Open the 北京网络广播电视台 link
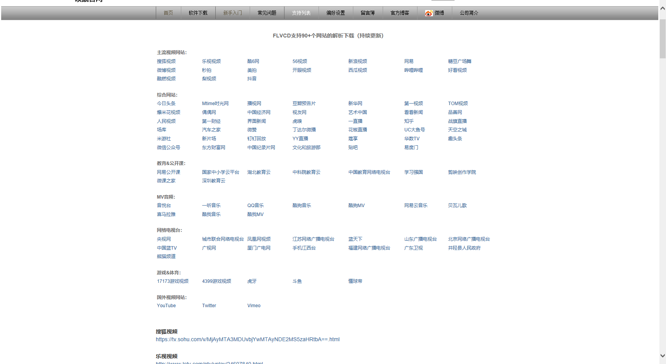Viewport: 666px width, 364px height. click(469, 239)
